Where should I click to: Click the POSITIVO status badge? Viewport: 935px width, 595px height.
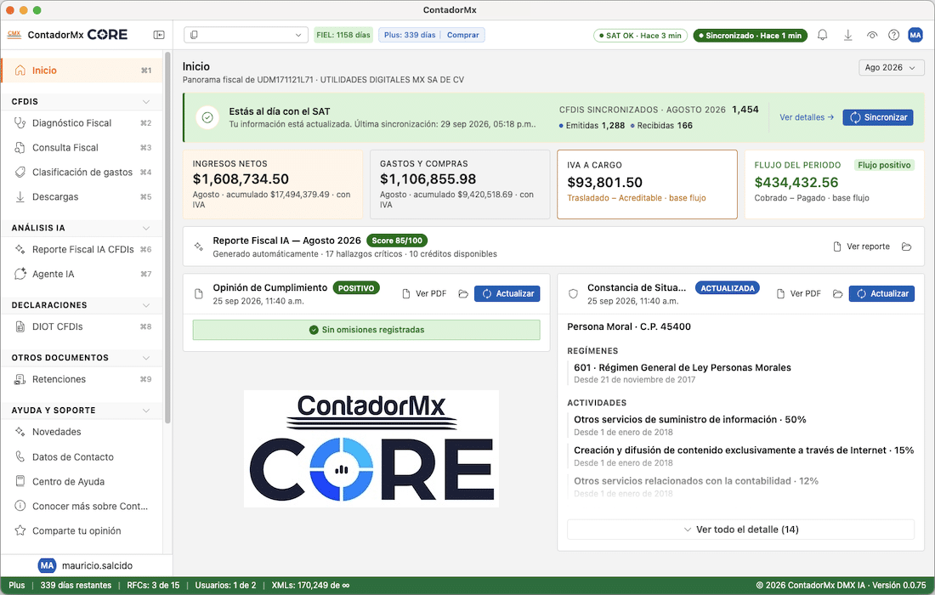[356, 288]
